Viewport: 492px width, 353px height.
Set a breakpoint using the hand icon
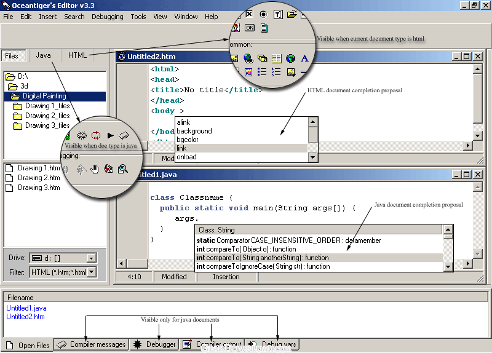[x=95, y=170]
